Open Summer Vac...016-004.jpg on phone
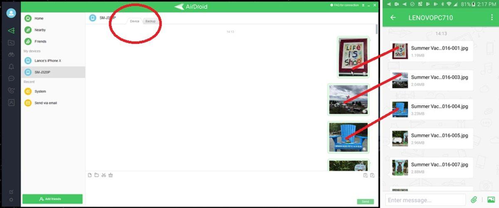The image size is (499, 208). click(431, 109)
